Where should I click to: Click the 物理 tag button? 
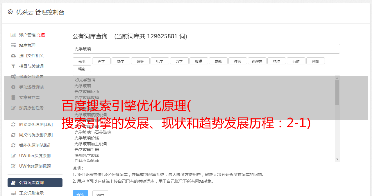(x=276, y=61)
